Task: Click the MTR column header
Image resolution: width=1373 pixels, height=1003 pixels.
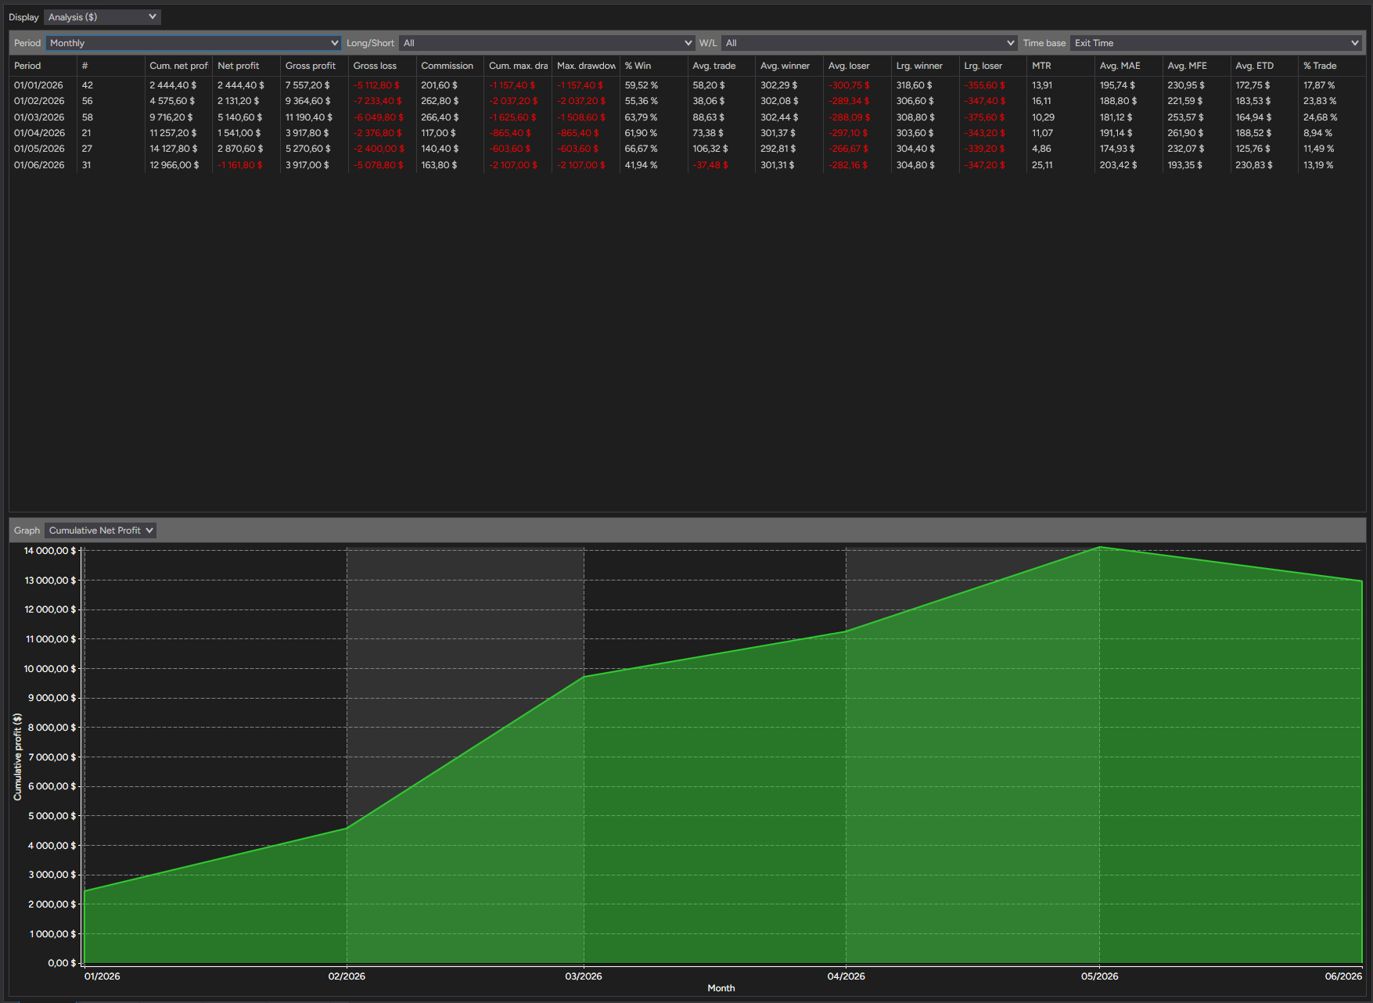Action: pos(1061,66)
